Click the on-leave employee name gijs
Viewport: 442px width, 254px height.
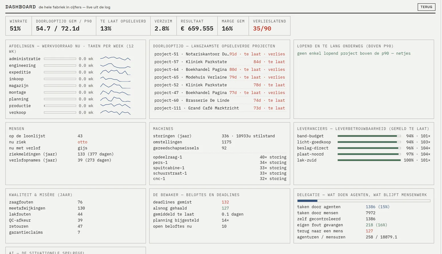(x=83, y=148)
